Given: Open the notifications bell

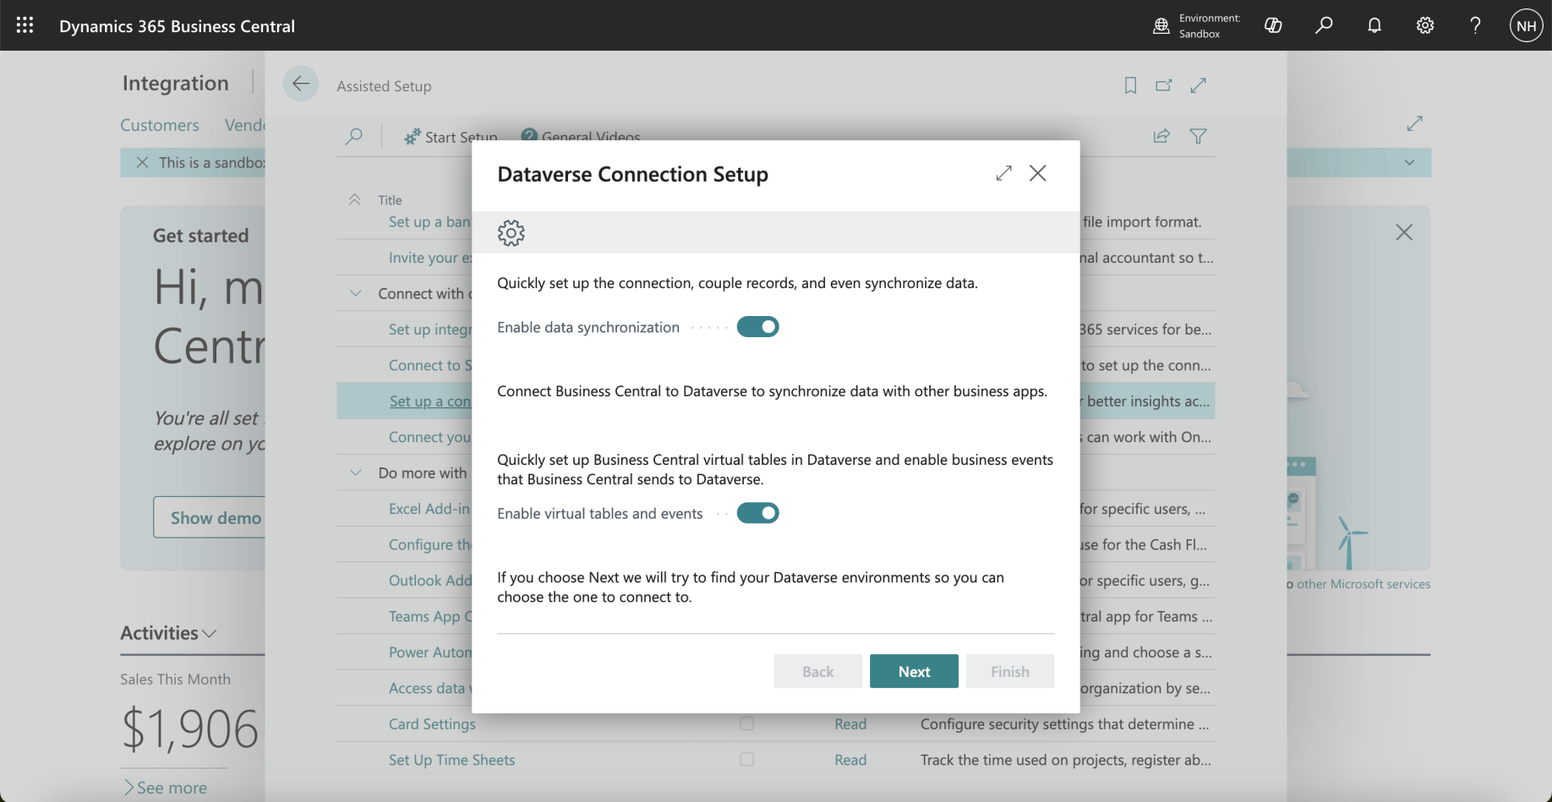Looking at the screenshot, I should [x=1374, y=25].
